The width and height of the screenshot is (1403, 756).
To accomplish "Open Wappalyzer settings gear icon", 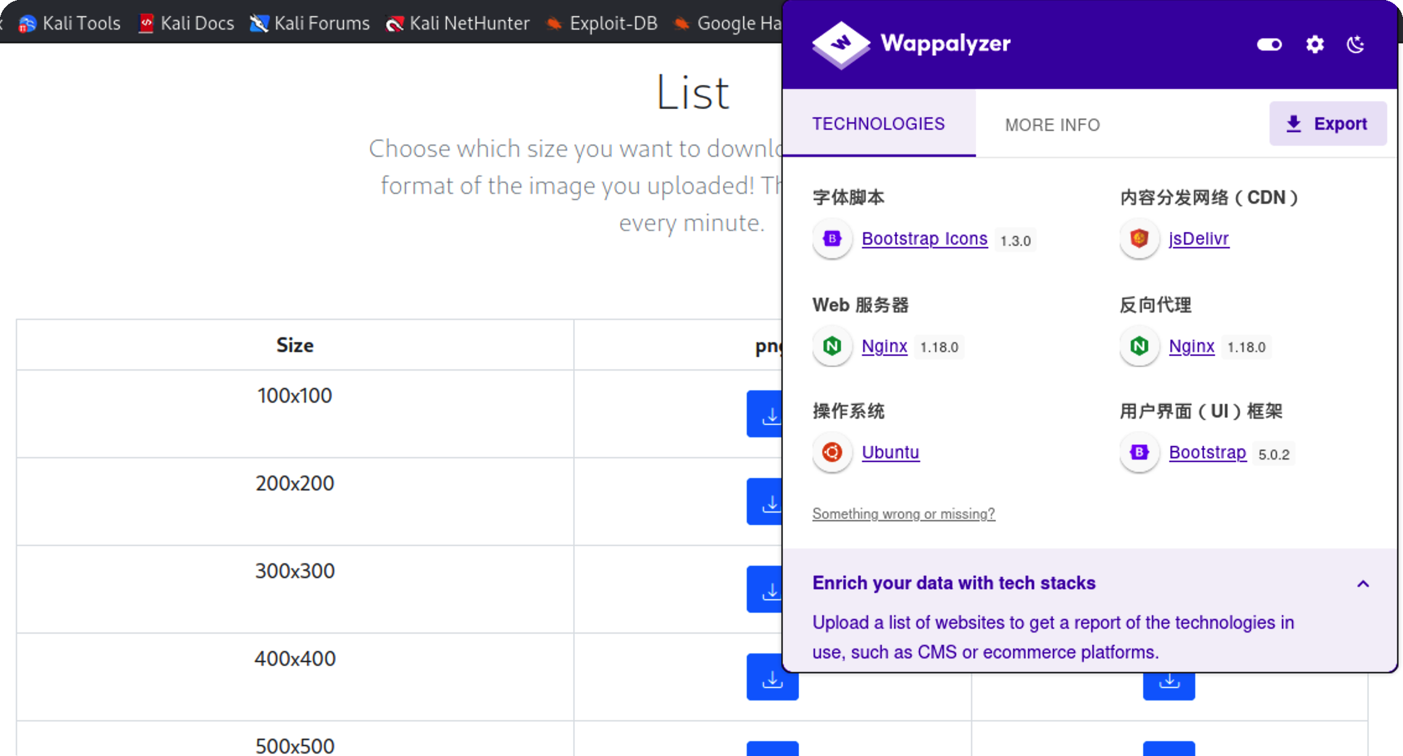I will 1315,44.
